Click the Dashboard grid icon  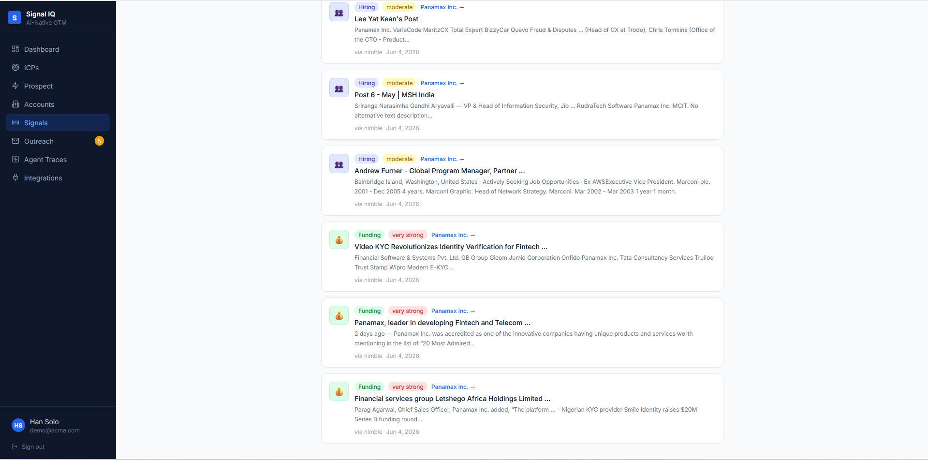15,49
